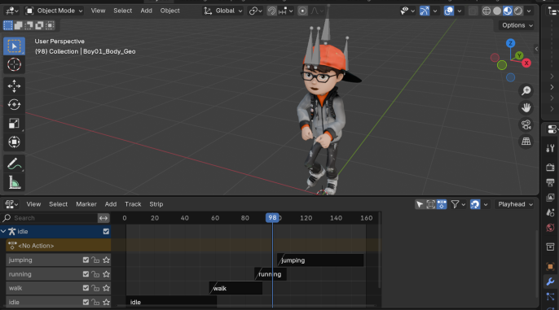
Task: Set selection mode to extend
Action: 18,25
